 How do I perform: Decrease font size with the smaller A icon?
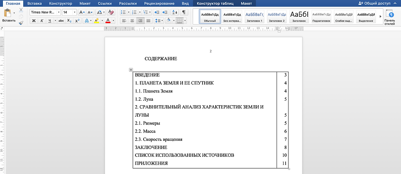click(90, 12)
